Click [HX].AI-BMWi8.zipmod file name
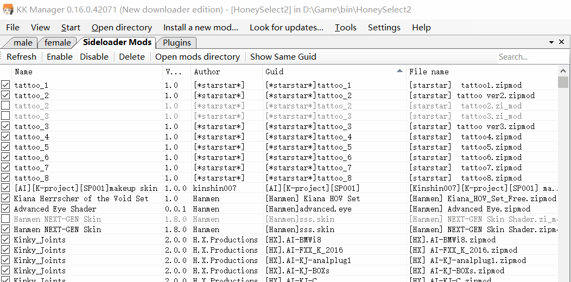Screen dimensions: 571x282 tap(453, 240)
